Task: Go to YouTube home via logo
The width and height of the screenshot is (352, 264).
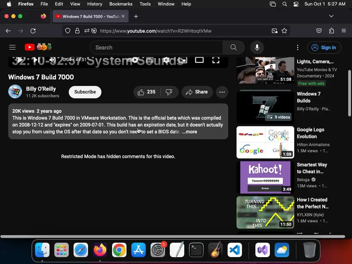Action: click(38, 47)
